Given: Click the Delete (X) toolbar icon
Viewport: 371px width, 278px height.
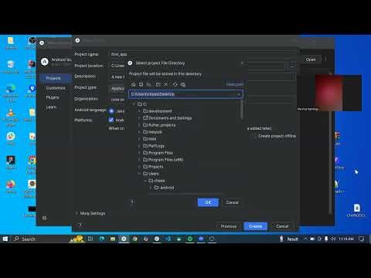Looking at the screenshot, I should click(x=166, y=84).
